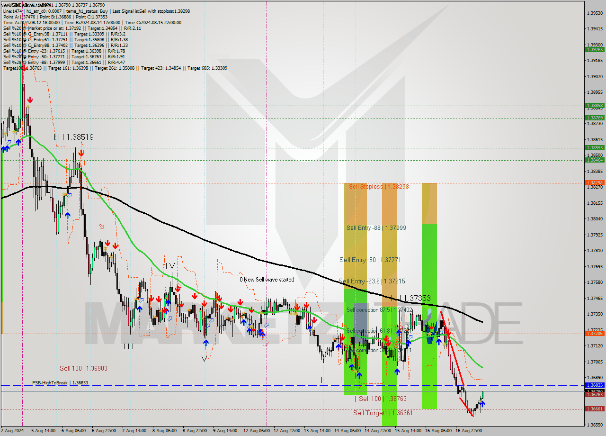
Task: Select the '0 New Sell wave started' text
Action: pos(267,280)
